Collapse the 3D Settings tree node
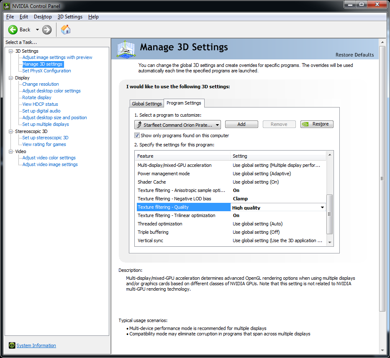390x358 pixels. tap(11, 51)
